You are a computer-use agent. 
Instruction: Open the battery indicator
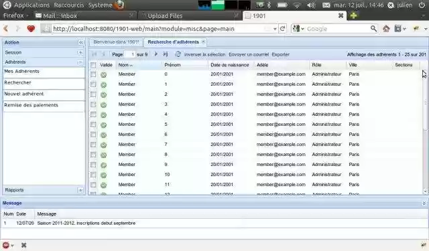click(282, 5)
